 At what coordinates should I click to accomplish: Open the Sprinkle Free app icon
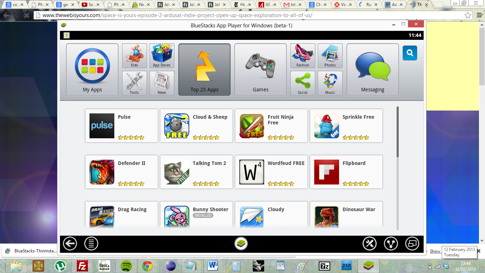[x=327, y=126]
